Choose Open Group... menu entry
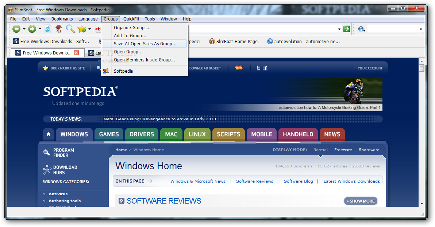 (144, 52)
